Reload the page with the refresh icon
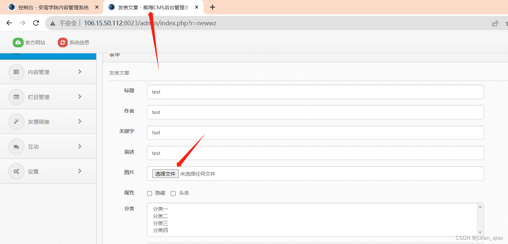The height and width of the screenshot is (244, 508). (x=36, y=23)
